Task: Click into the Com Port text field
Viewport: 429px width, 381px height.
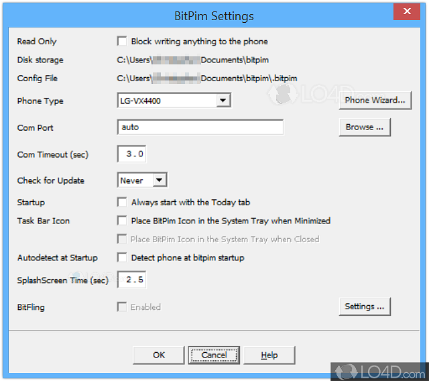Action: point(200,127)
